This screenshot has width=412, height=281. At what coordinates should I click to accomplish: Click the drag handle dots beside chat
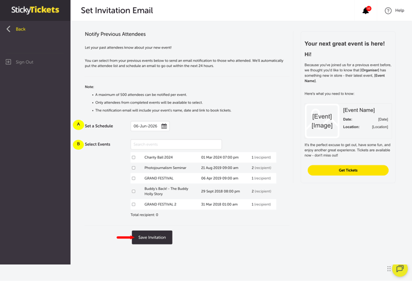(x=389, y=269)
